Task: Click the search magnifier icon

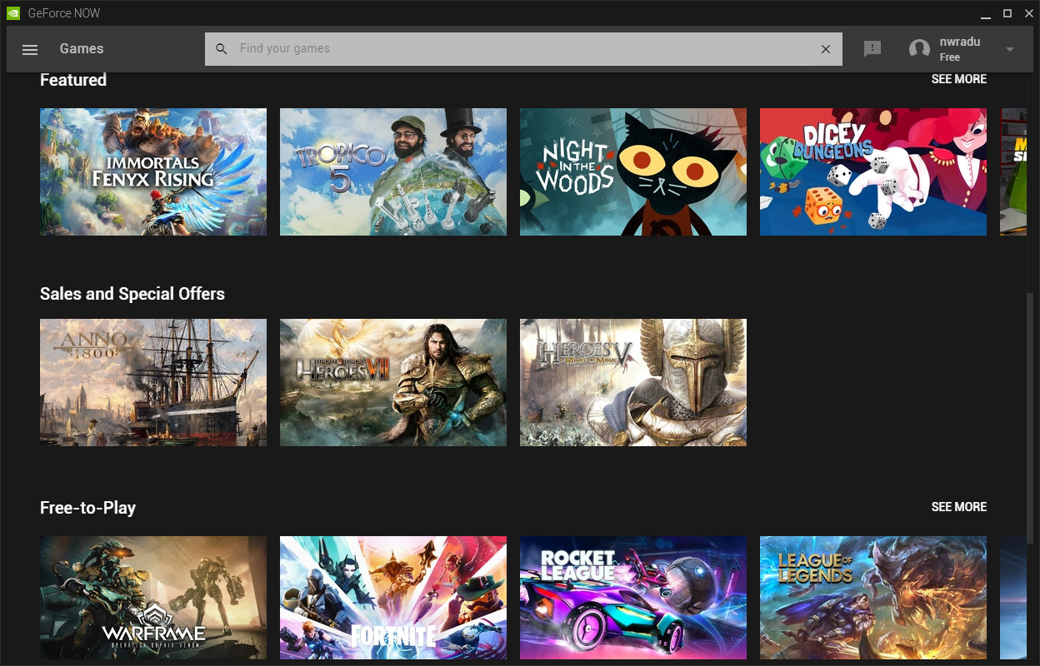Action: click(222, 49)
